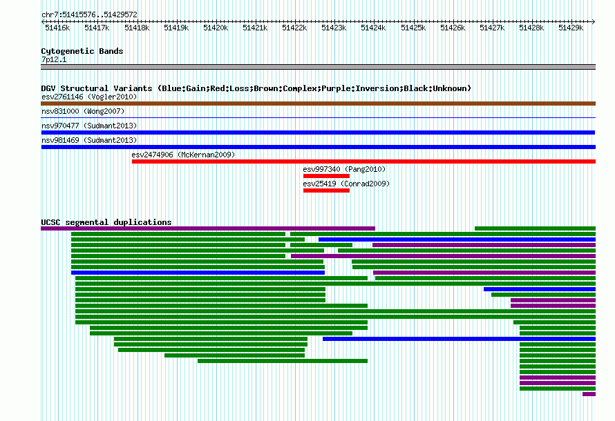
Task: Click the 51417k ruler tick label
Action: click(97, 28)
